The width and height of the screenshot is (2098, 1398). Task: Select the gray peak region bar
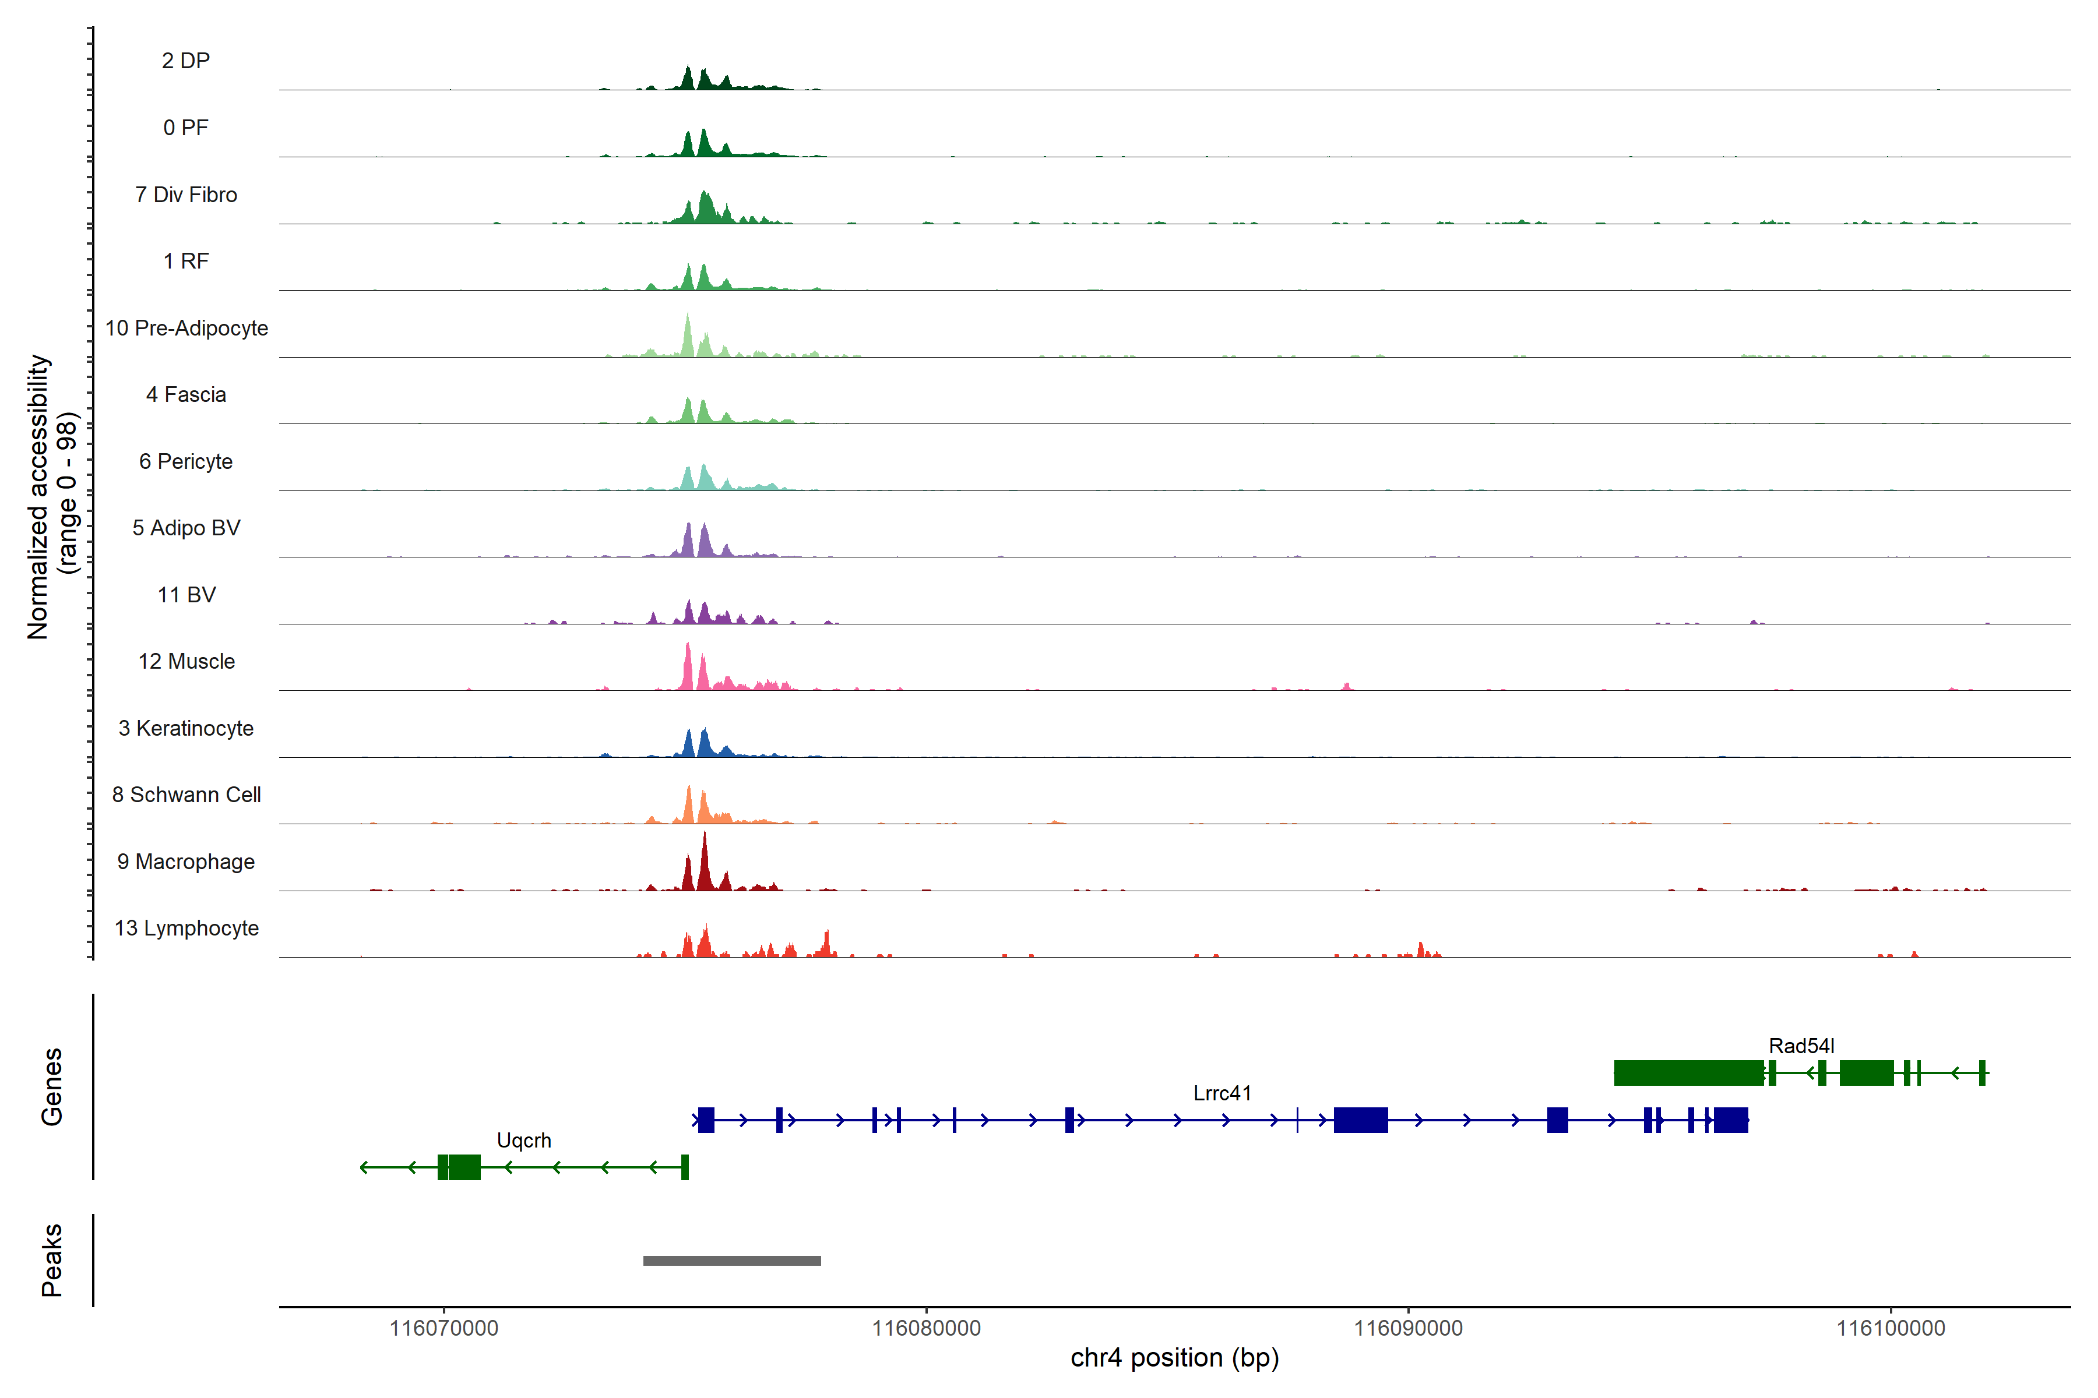pyautogui.click(x=731, y=1260)
